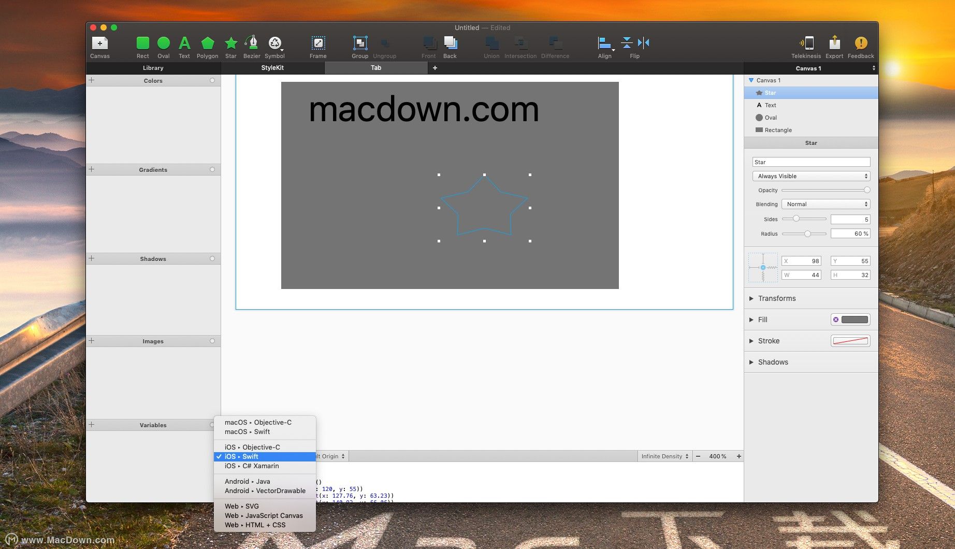Zoom in with the plus button
The image size is (955, 549).
[739, 456]
